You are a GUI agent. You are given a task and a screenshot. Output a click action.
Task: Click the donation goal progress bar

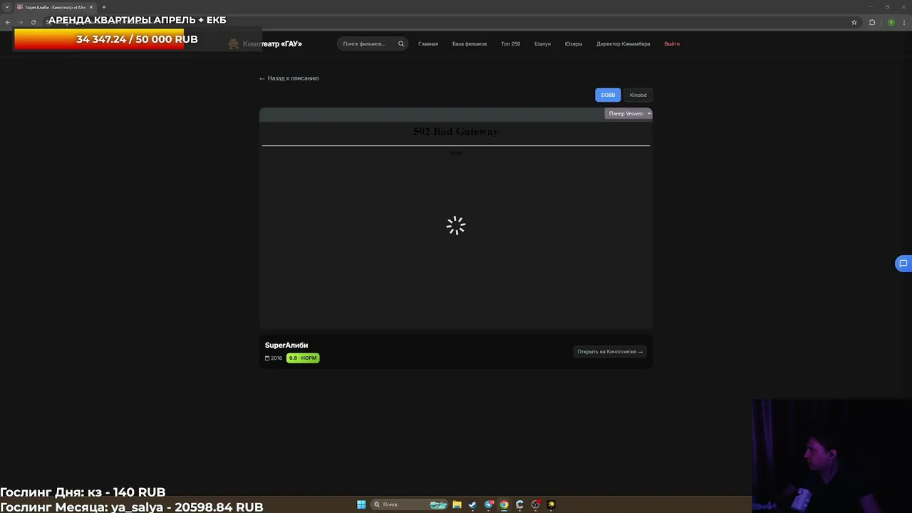point(138,39)
